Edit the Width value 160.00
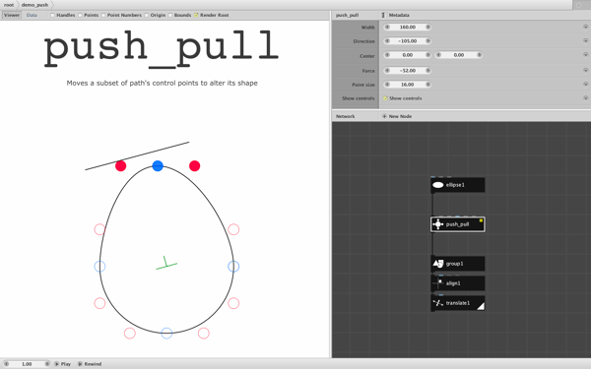 coord(408,28)
